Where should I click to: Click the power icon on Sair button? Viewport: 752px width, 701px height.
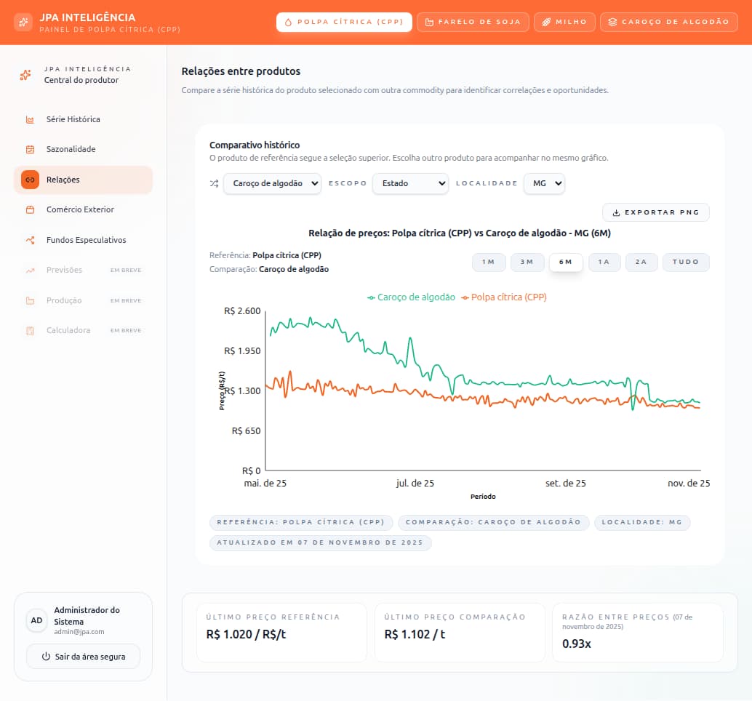pos(46,657)
